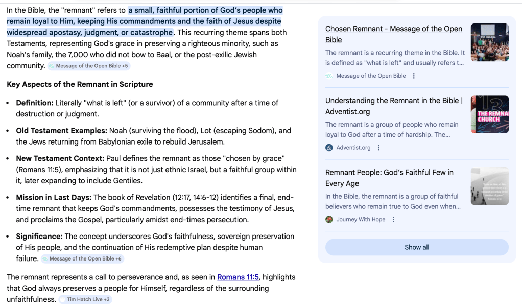Open three-dot menu for Message of the Open Bible

[414, 76]
